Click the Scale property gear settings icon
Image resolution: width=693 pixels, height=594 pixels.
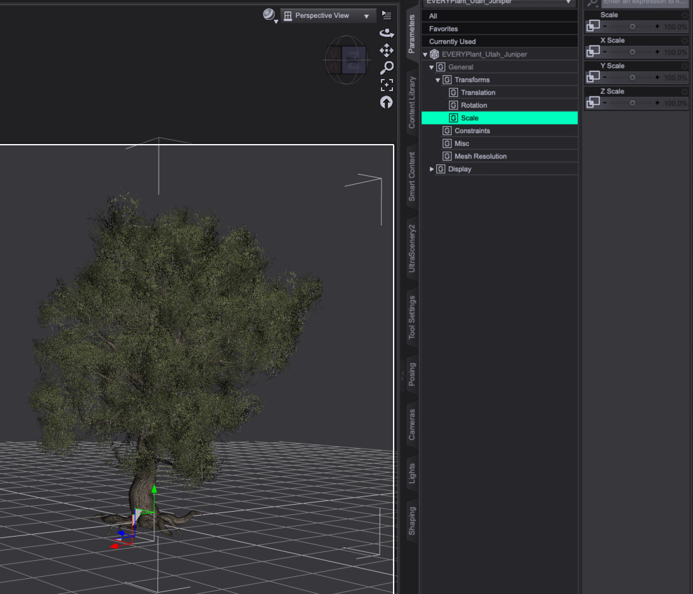tap(684, 15)
